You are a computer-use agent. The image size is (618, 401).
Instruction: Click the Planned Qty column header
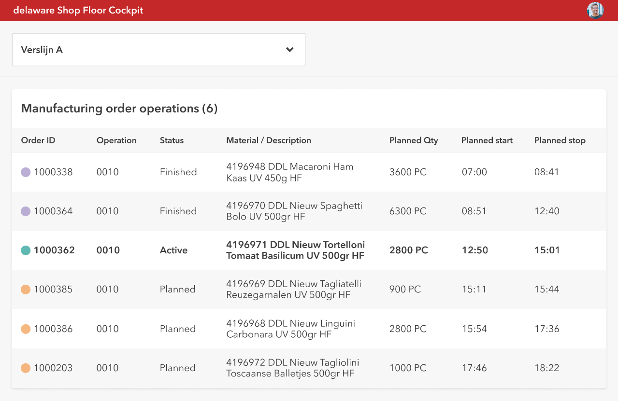(x=414, y=140)
